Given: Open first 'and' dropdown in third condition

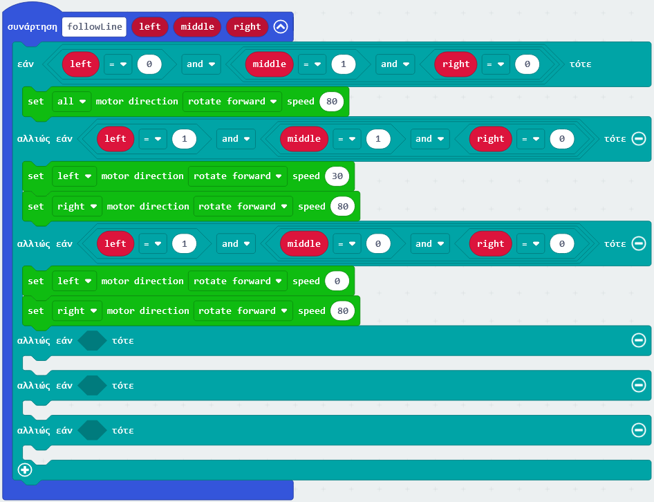Looking at the screenshot, I should (x=236, y=243).
